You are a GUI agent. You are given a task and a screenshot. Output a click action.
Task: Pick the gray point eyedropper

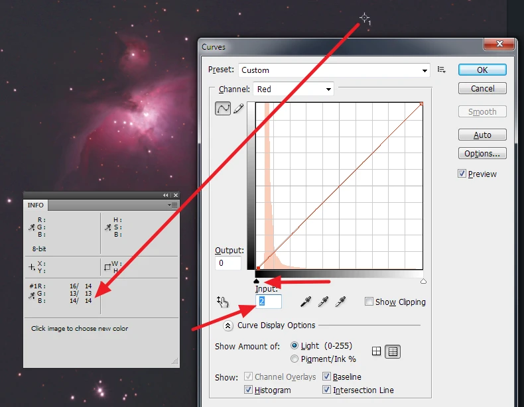point(323,302)
